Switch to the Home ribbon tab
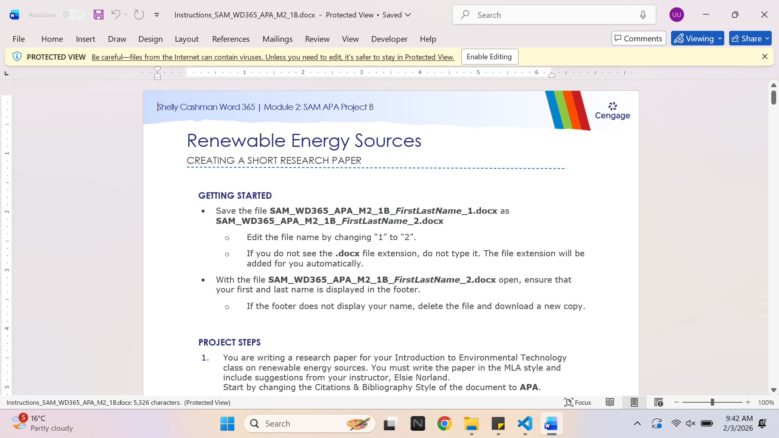 pyautogui.click(x=52, y=39)
